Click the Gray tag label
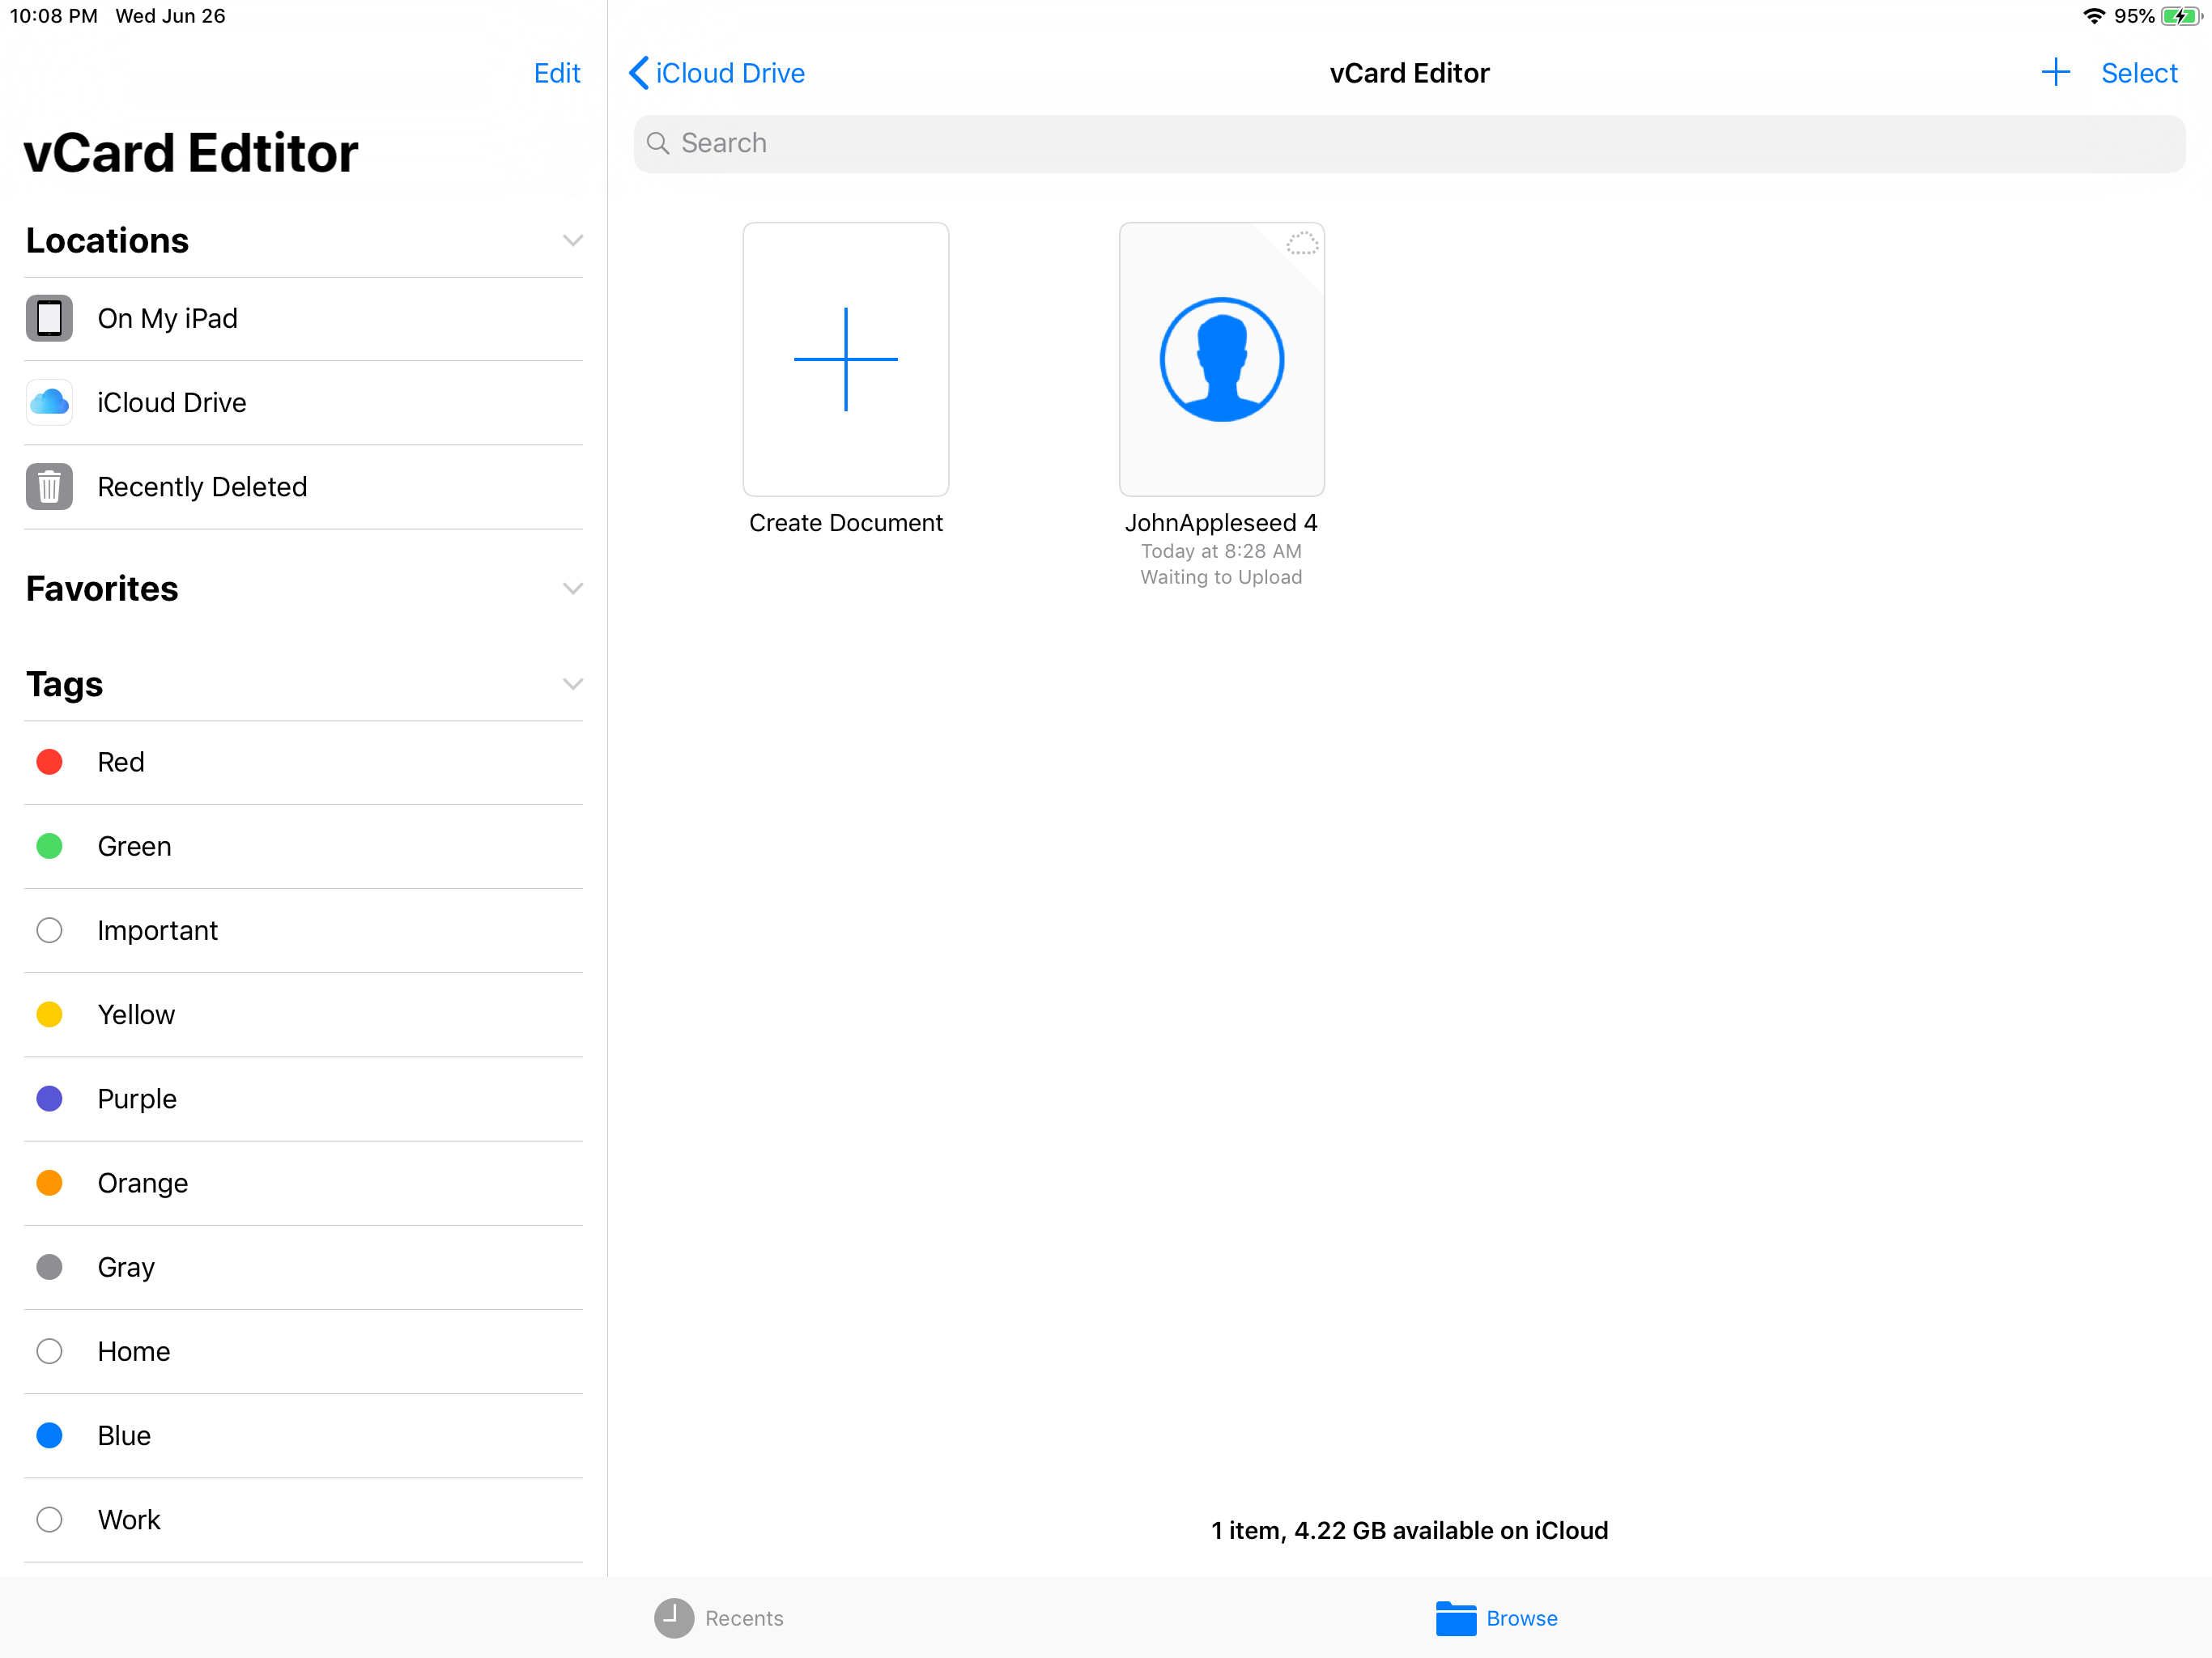The height and width of the screenshot is (1658, 2212). coord(126,1268)
